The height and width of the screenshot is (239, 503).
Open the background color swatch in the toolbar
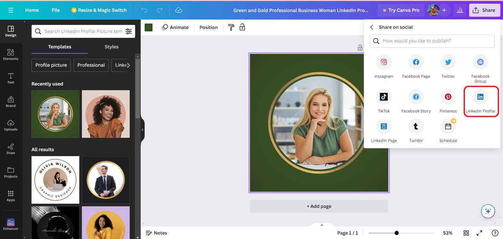(148, 27)
